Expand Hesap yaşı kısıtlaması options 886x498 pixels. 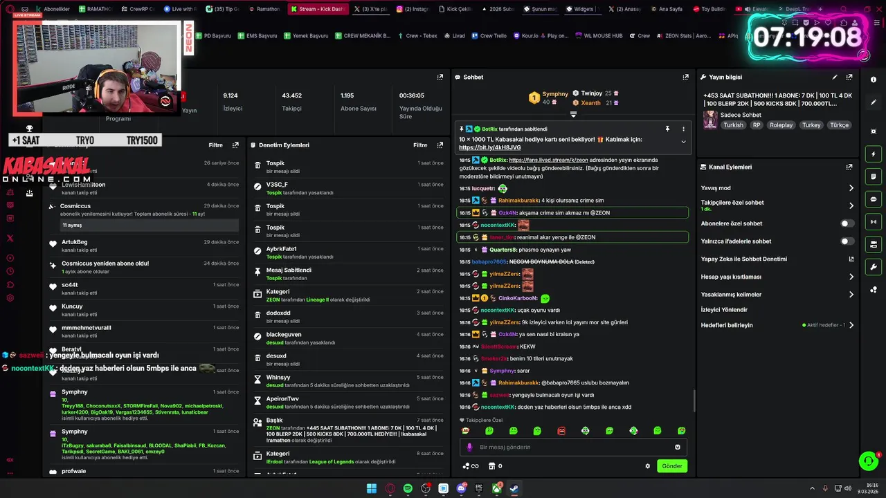click(x=851, y=277)
